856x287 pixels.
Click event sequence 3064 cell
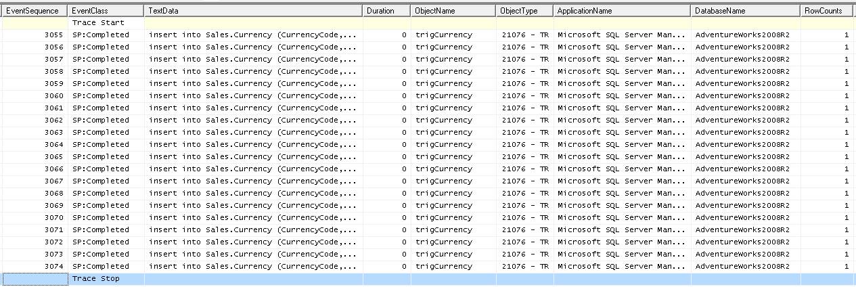point(34,145)
